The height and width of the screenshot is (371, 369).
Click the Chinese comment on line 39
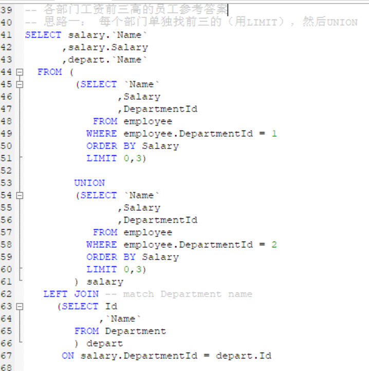point(126,10)
